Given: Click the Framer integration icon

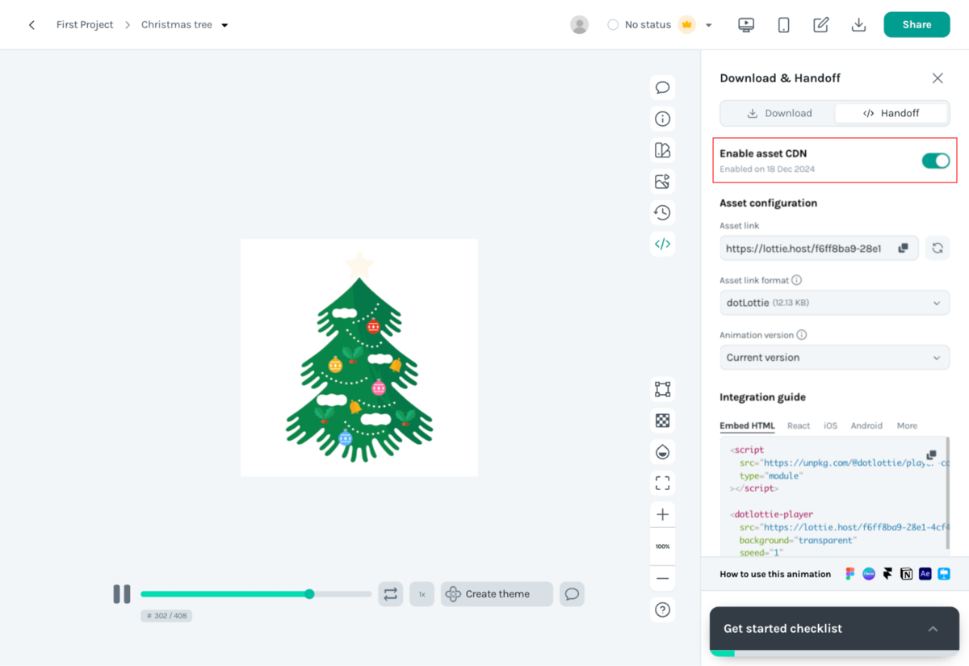Looking at the screenshot, I should click(887, 574).
